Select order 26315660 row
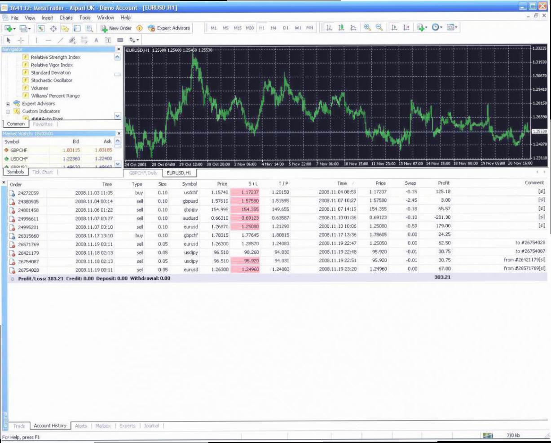The height and width of the screenshot is (443, 551). pos(278,235)
